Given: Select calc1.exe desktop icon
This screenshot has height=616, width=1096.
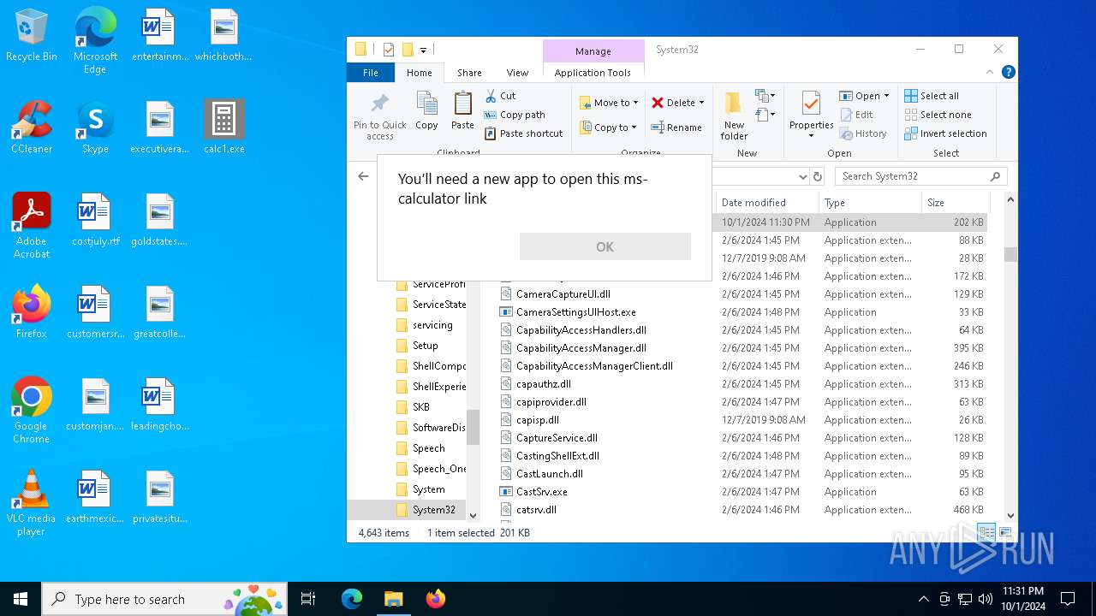Looking at the screenshot, I should [x=224, y=127].
